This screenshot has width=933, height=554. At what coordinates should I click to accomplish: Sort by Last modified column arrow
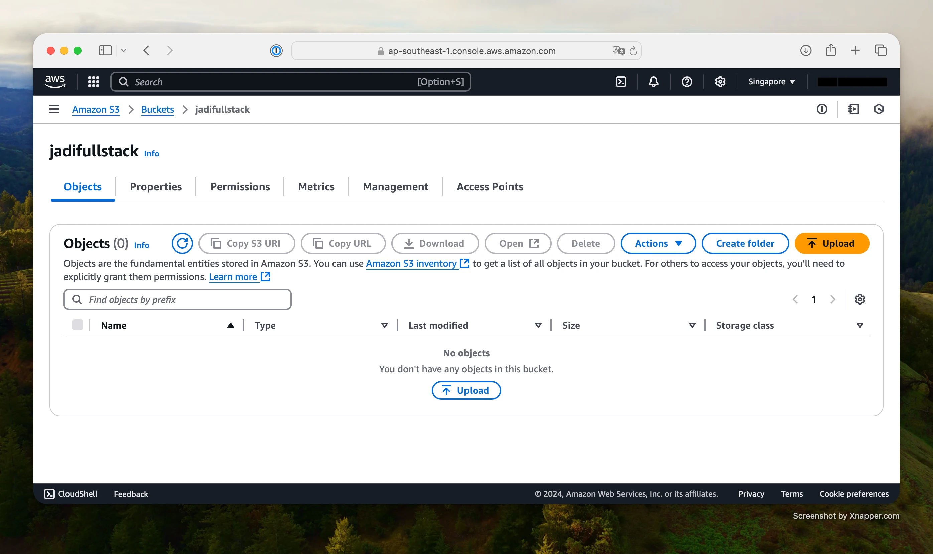click(x=538, y=325)
